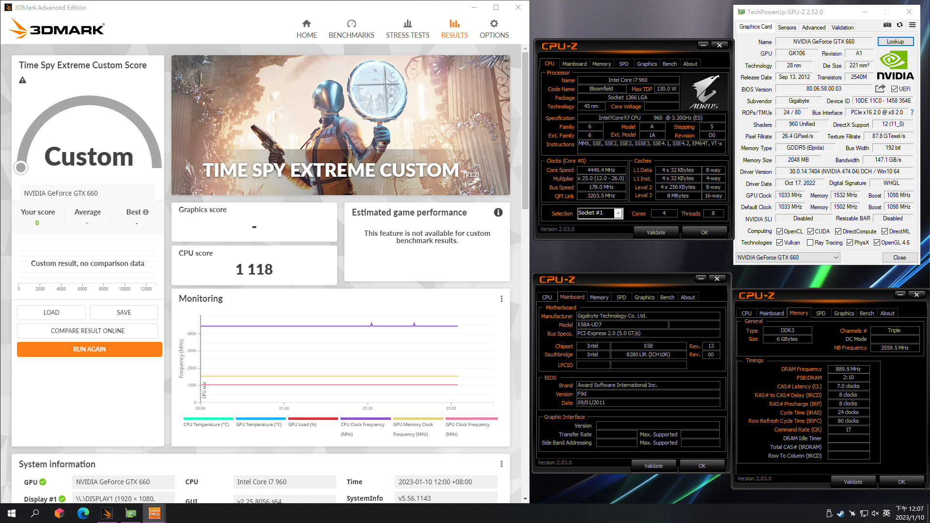Toggle the OpenGL 4.6 checkbox in GPU-Z
The height and width of the screenshot is (523, 930).
877,243
